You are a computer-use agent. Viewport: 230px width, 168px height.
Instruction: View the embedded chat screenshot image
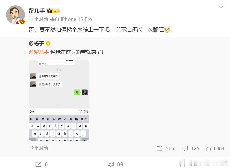[x=59, y=100]
